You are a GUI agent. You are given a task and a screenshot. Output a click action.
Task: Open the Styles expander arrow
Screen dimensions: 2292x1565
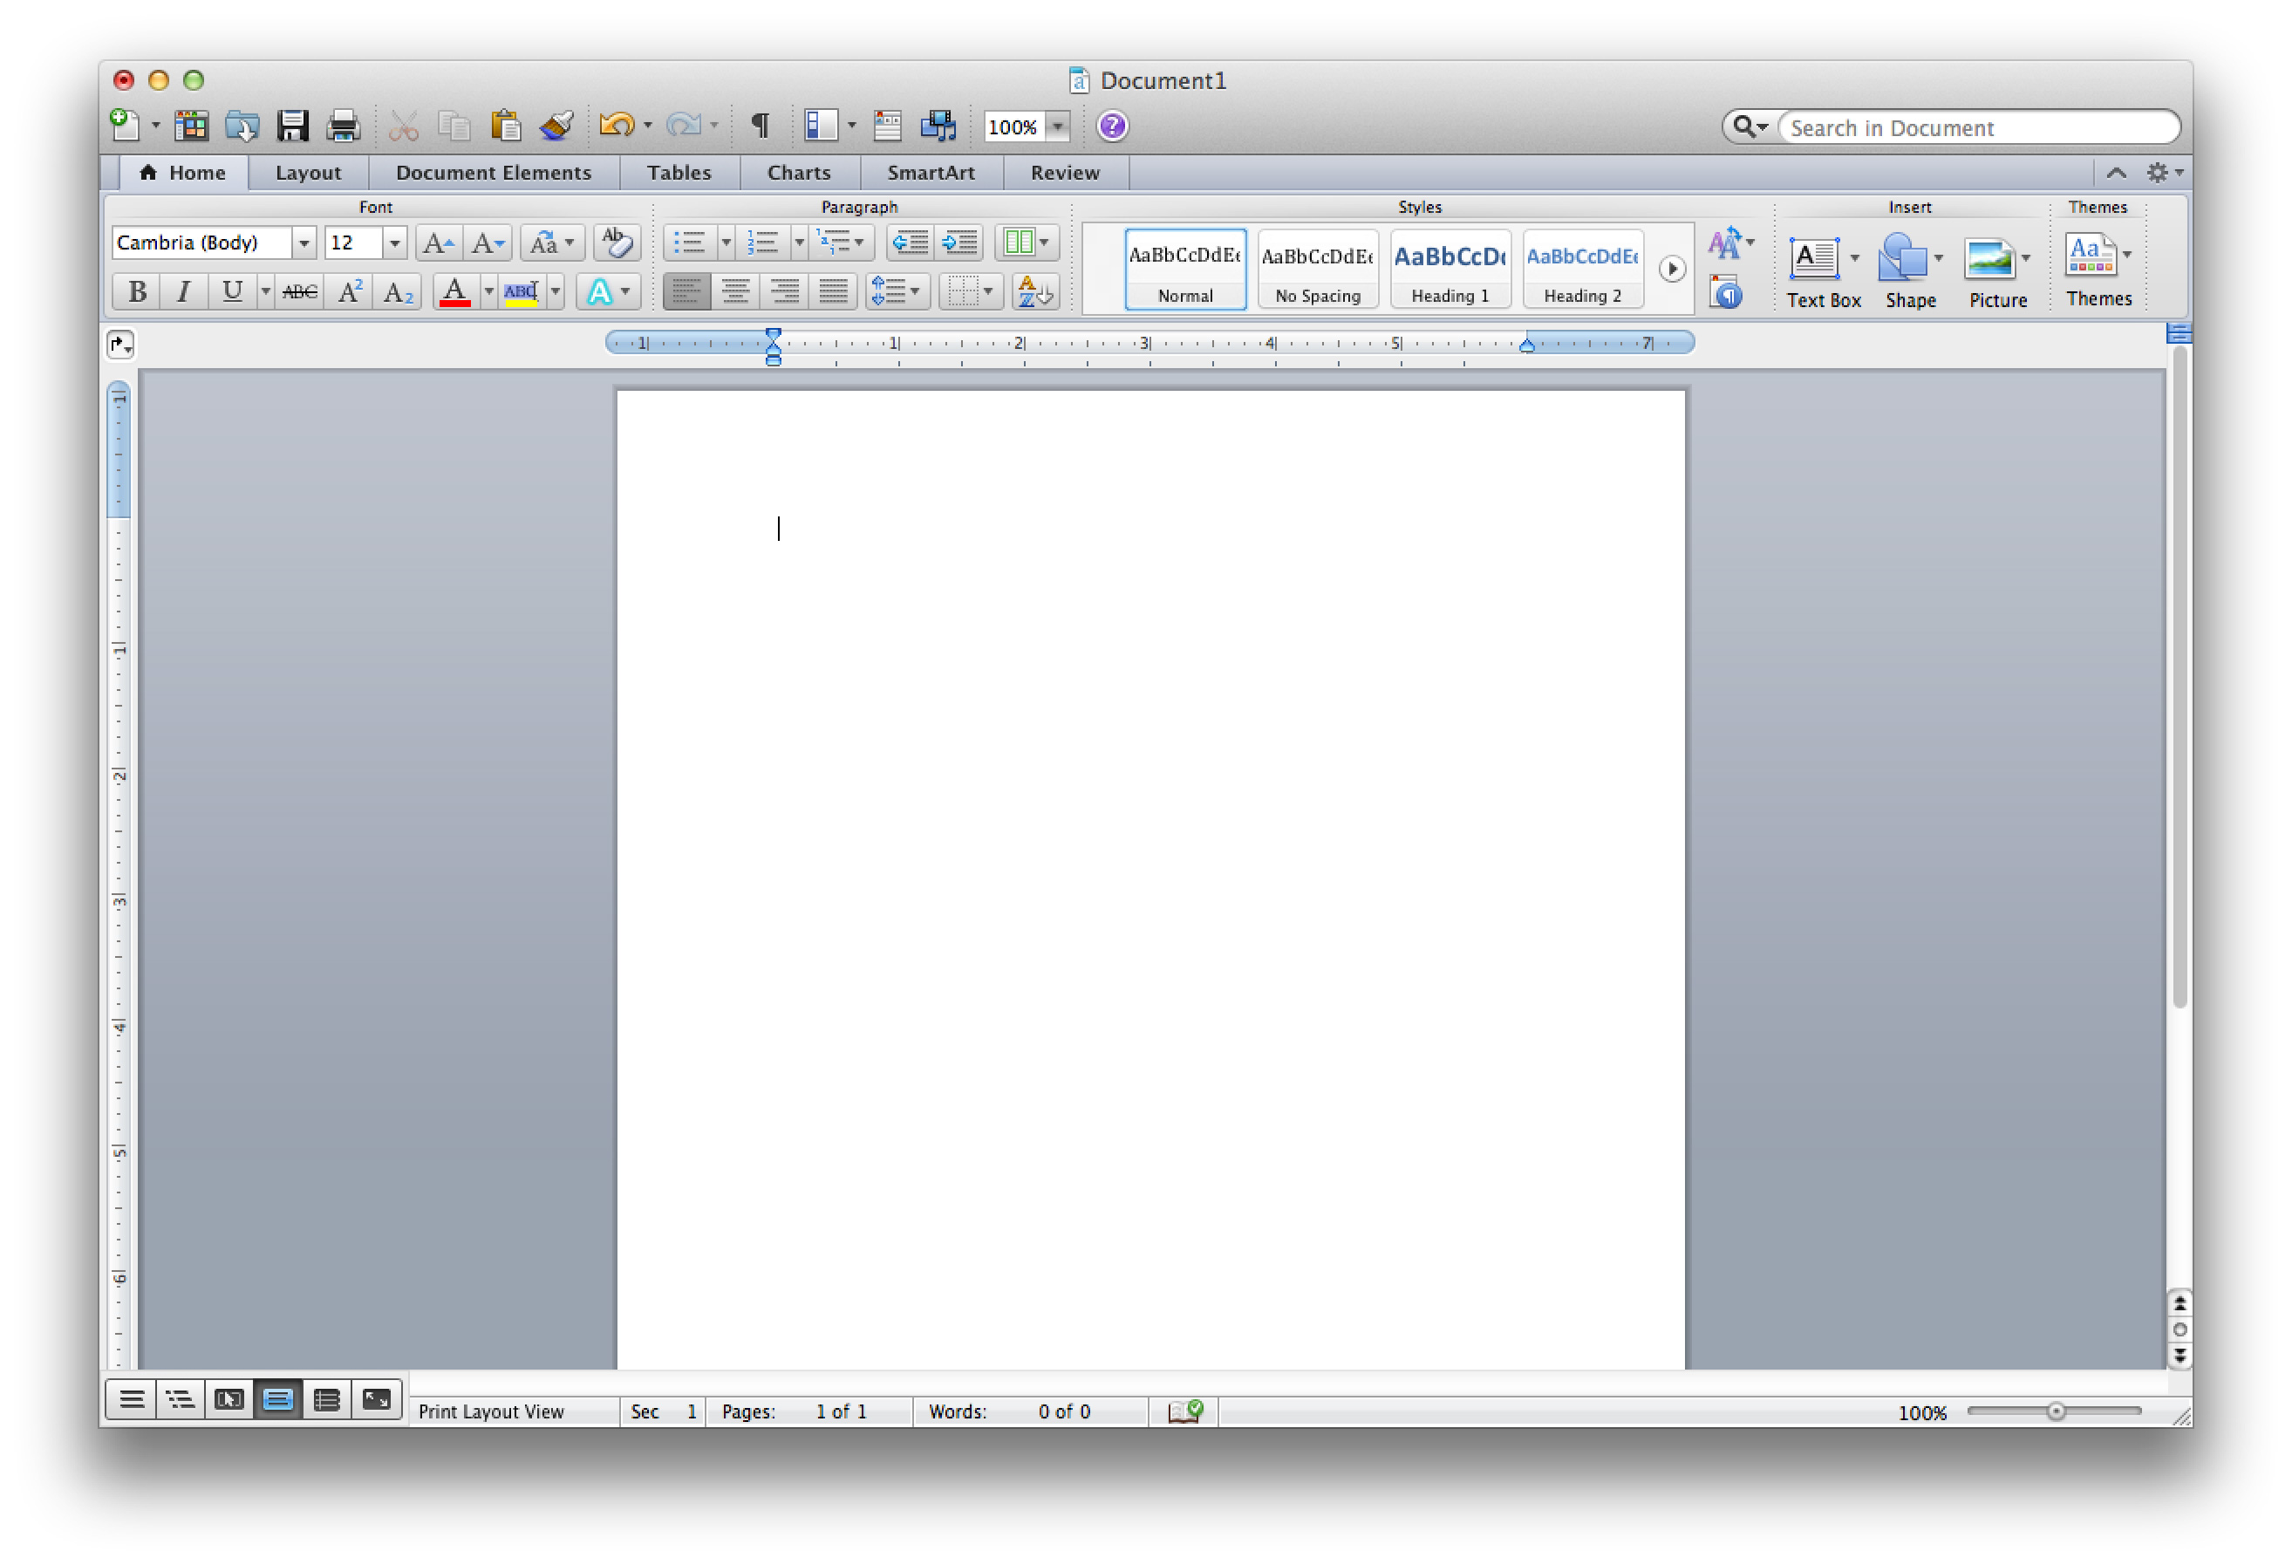pyautogui.click(x=1670, y=269)
